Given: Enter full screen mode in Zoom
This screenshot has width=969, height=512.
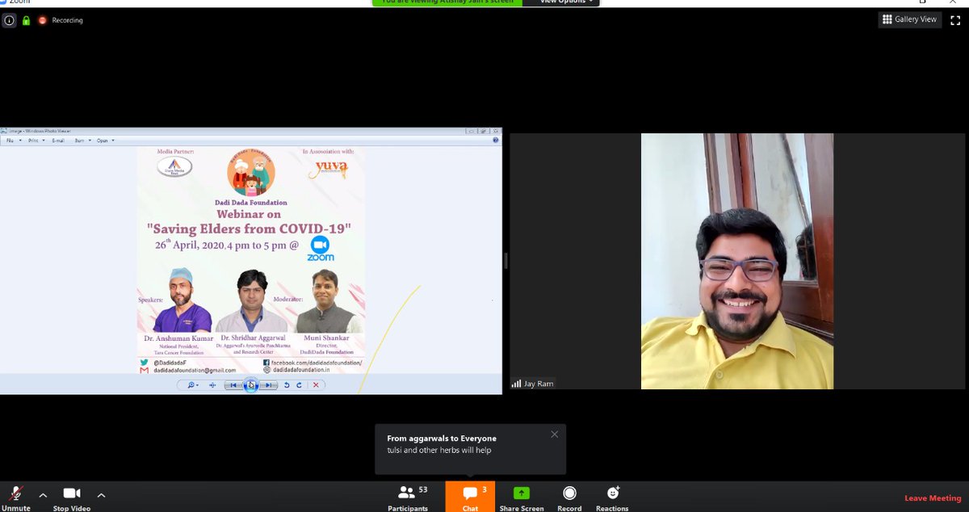Looking at the screenshot, I should pyautogui.click(x=955, y=19).
